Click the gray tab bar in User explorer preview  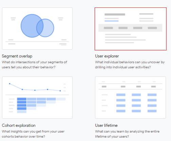tap(130, 28)
